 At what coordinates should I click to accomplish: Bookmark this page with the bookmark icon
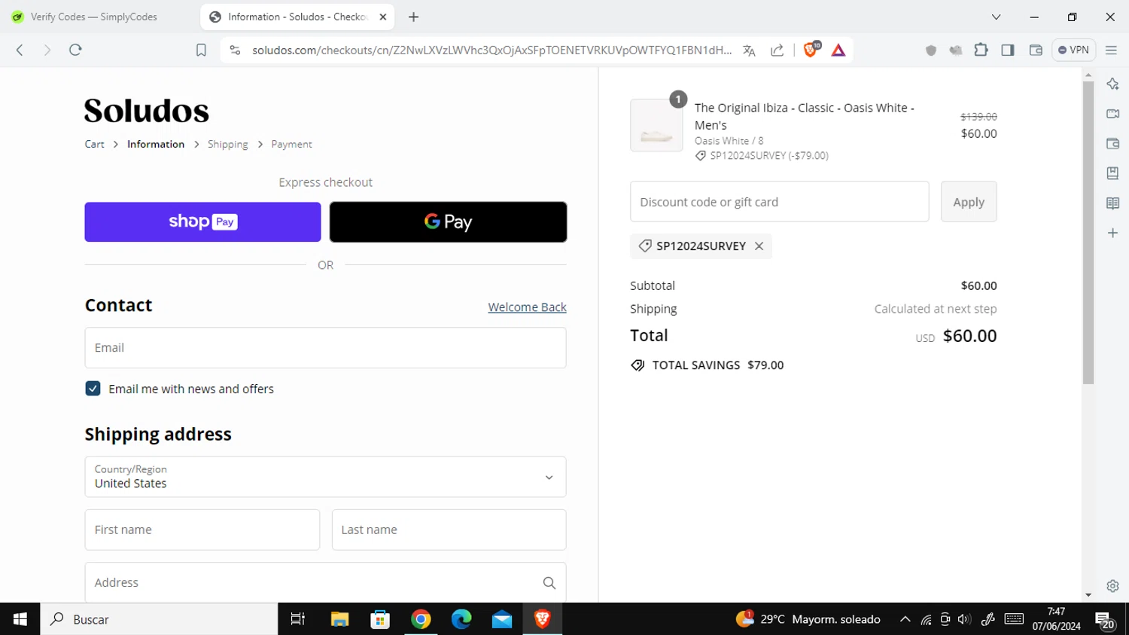(x=201, y=50)
